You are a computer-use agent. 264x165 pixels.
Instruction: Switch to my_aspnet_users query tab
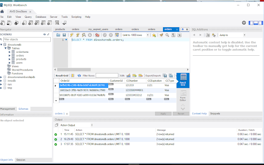pyautogui.click(x=98, y=29)
